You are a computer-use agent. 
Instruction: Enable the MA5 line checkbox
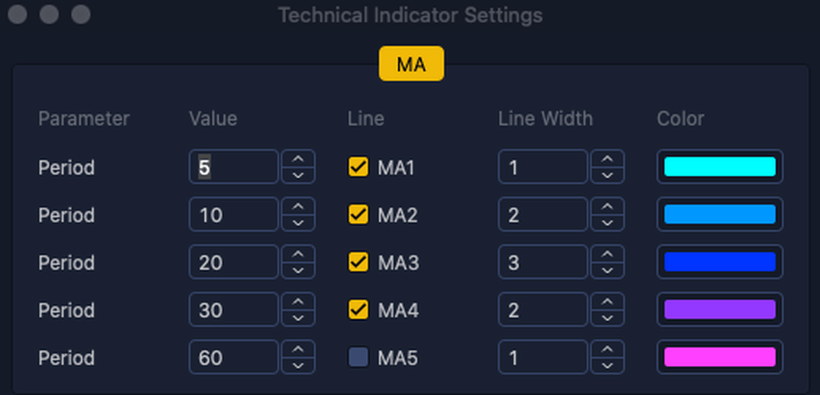click(x=358, y=357)
